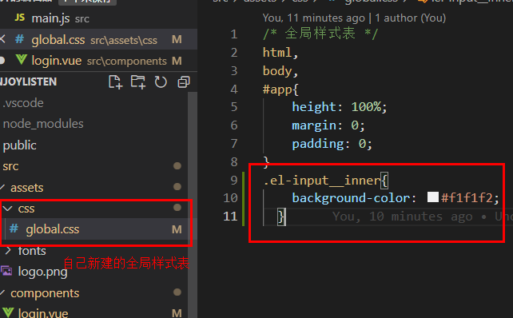Screen dimensions: 513x318
Task: Close the global.css open editor entry
Action: pyautogui.click(x=2, y=39)
